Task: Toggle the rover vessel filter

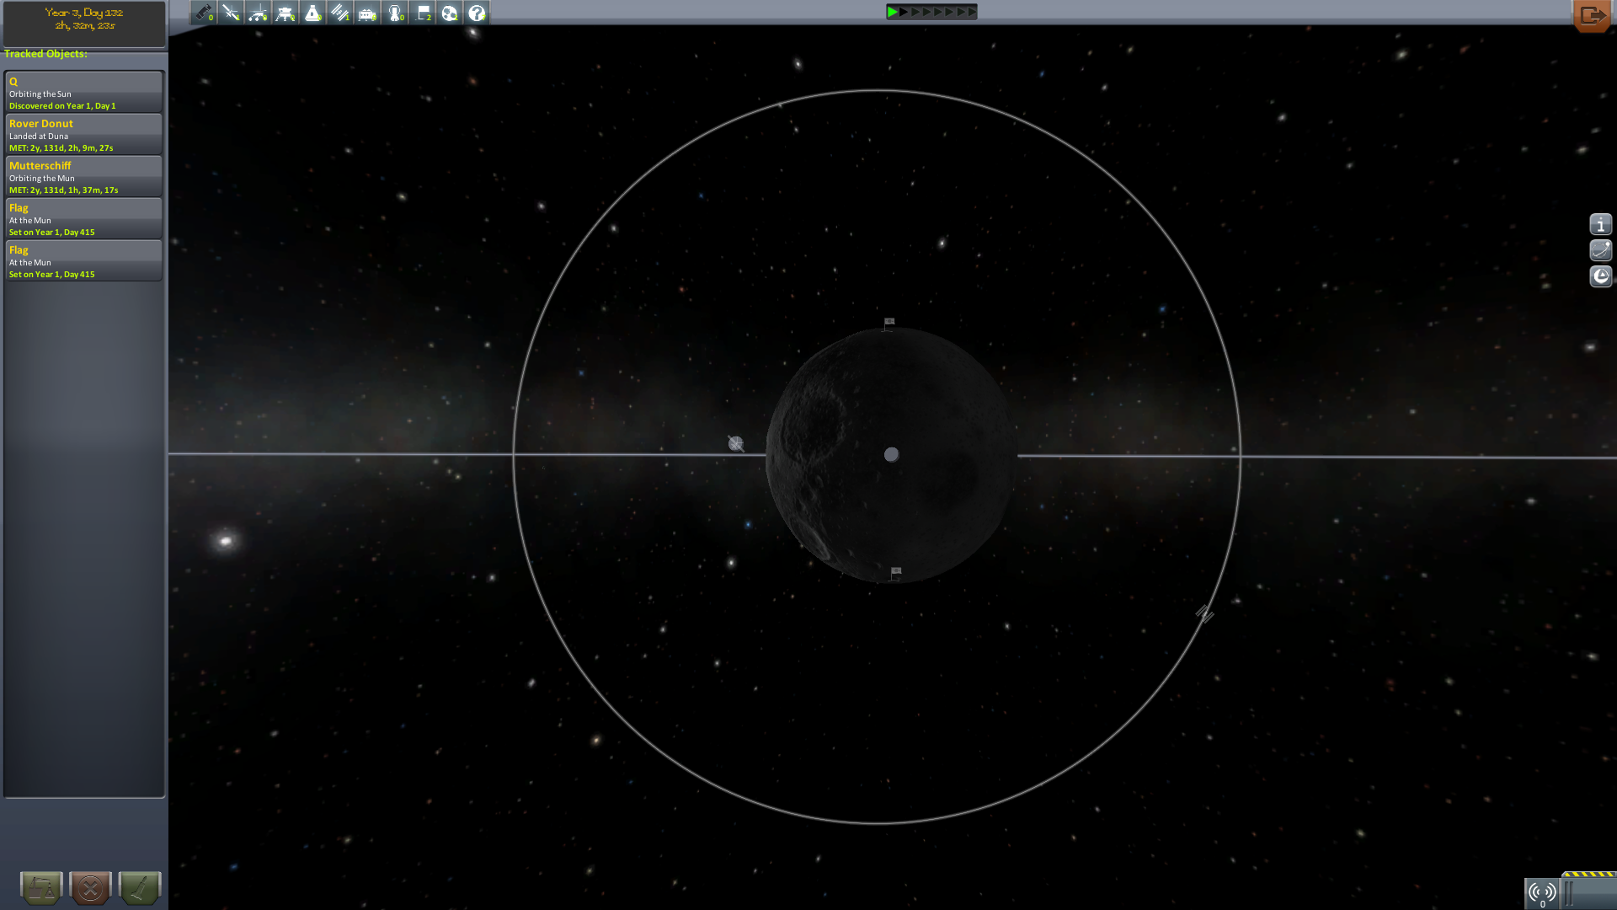Action: pyautogui.click(x=258, y=13)
